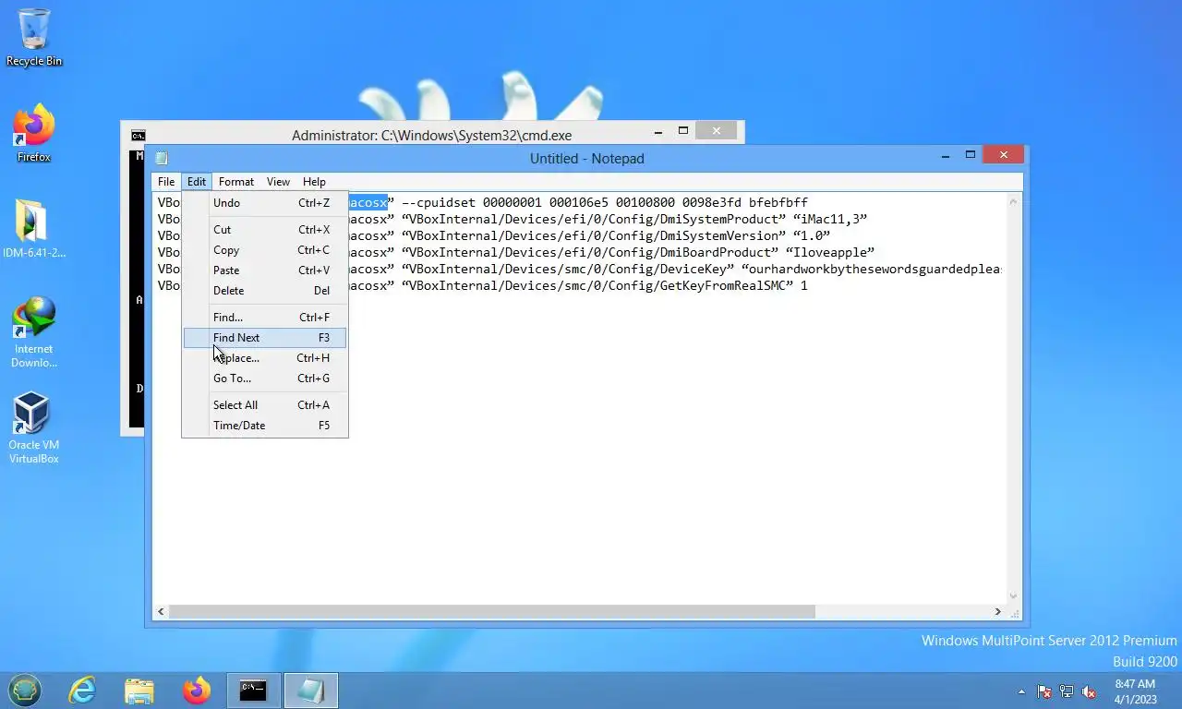Image resolution: width=1182 pixels, height=709 pixels.
Task: Choose Undo from the Edit menu
Action: point(265,203)
